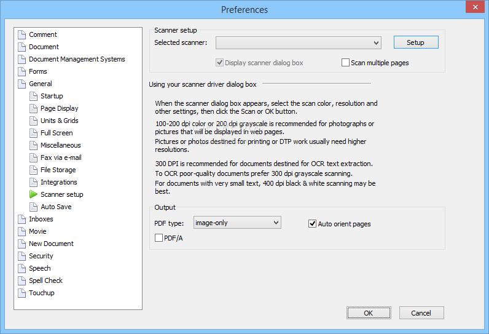
Task: Open the Document Management Systems category
Action: click(77, 59)
